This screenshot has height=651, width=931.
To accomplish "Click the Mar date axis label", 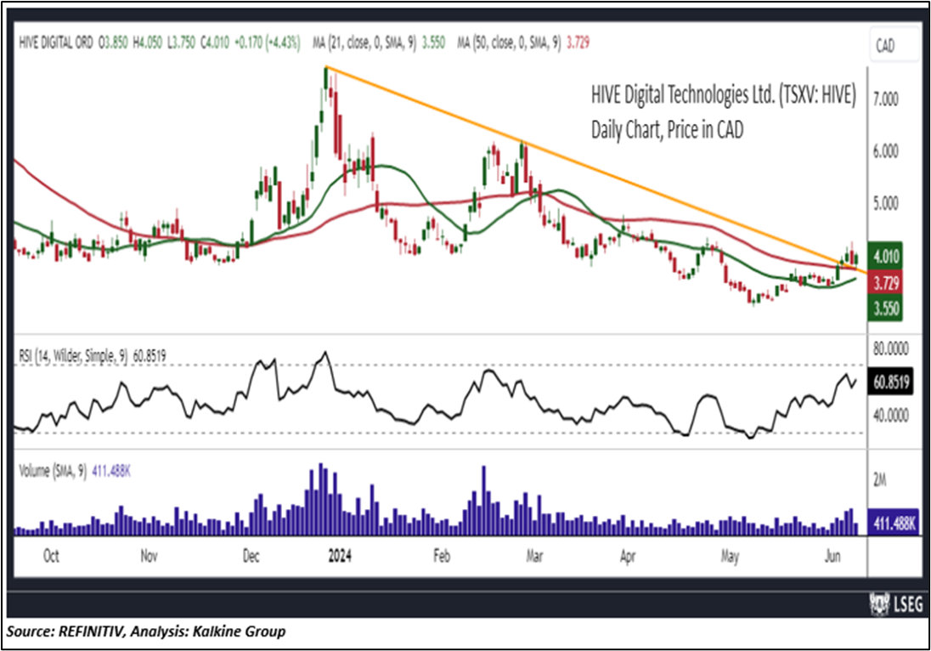I will pos(534,556).
